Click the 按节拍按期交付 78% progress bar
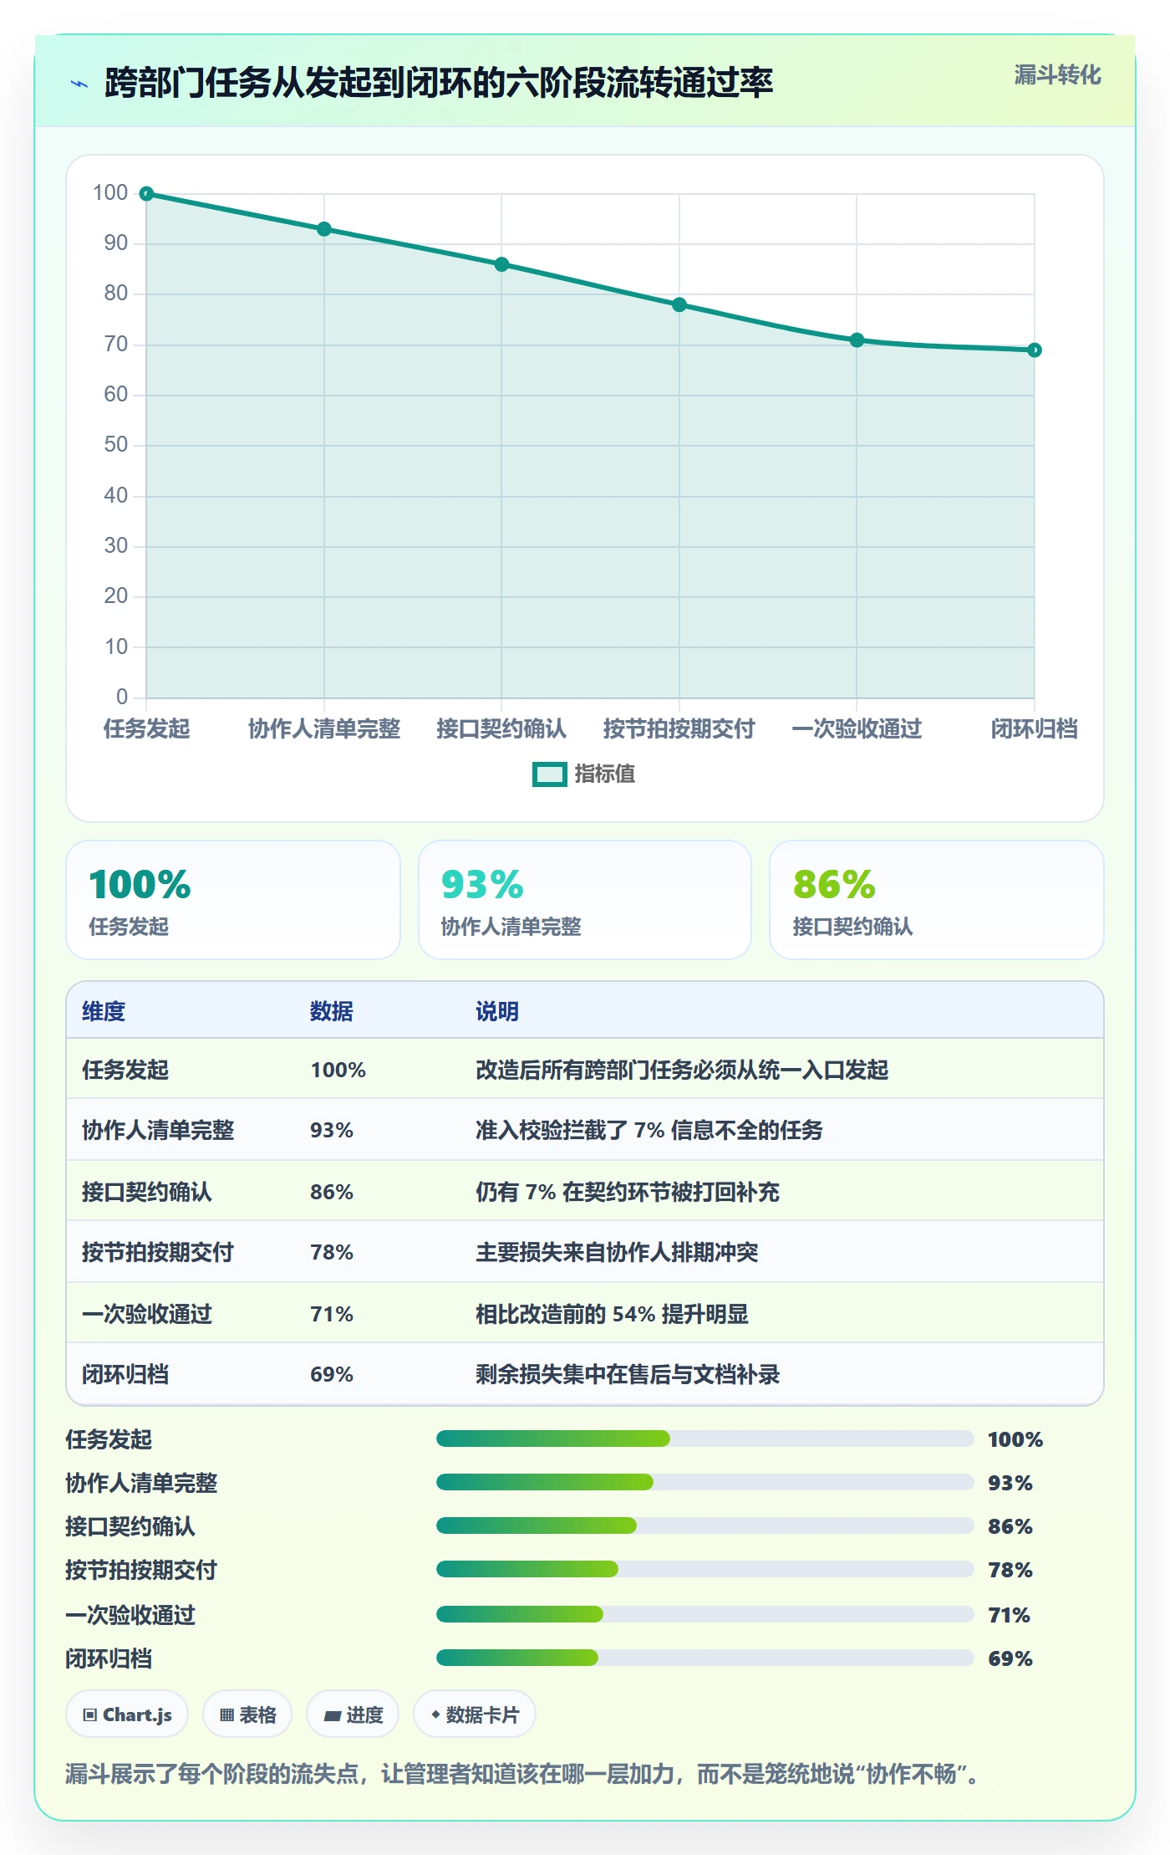The width and height of the screenshot is (1170, 1855). pyautogui.click(x=705, y=1569)
